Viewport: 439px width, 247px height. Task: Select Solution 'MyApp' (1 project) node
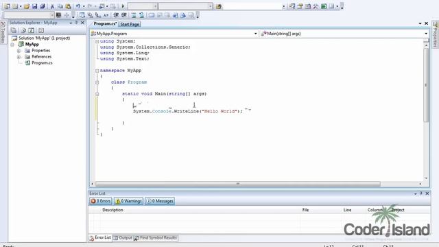[44, 38]
